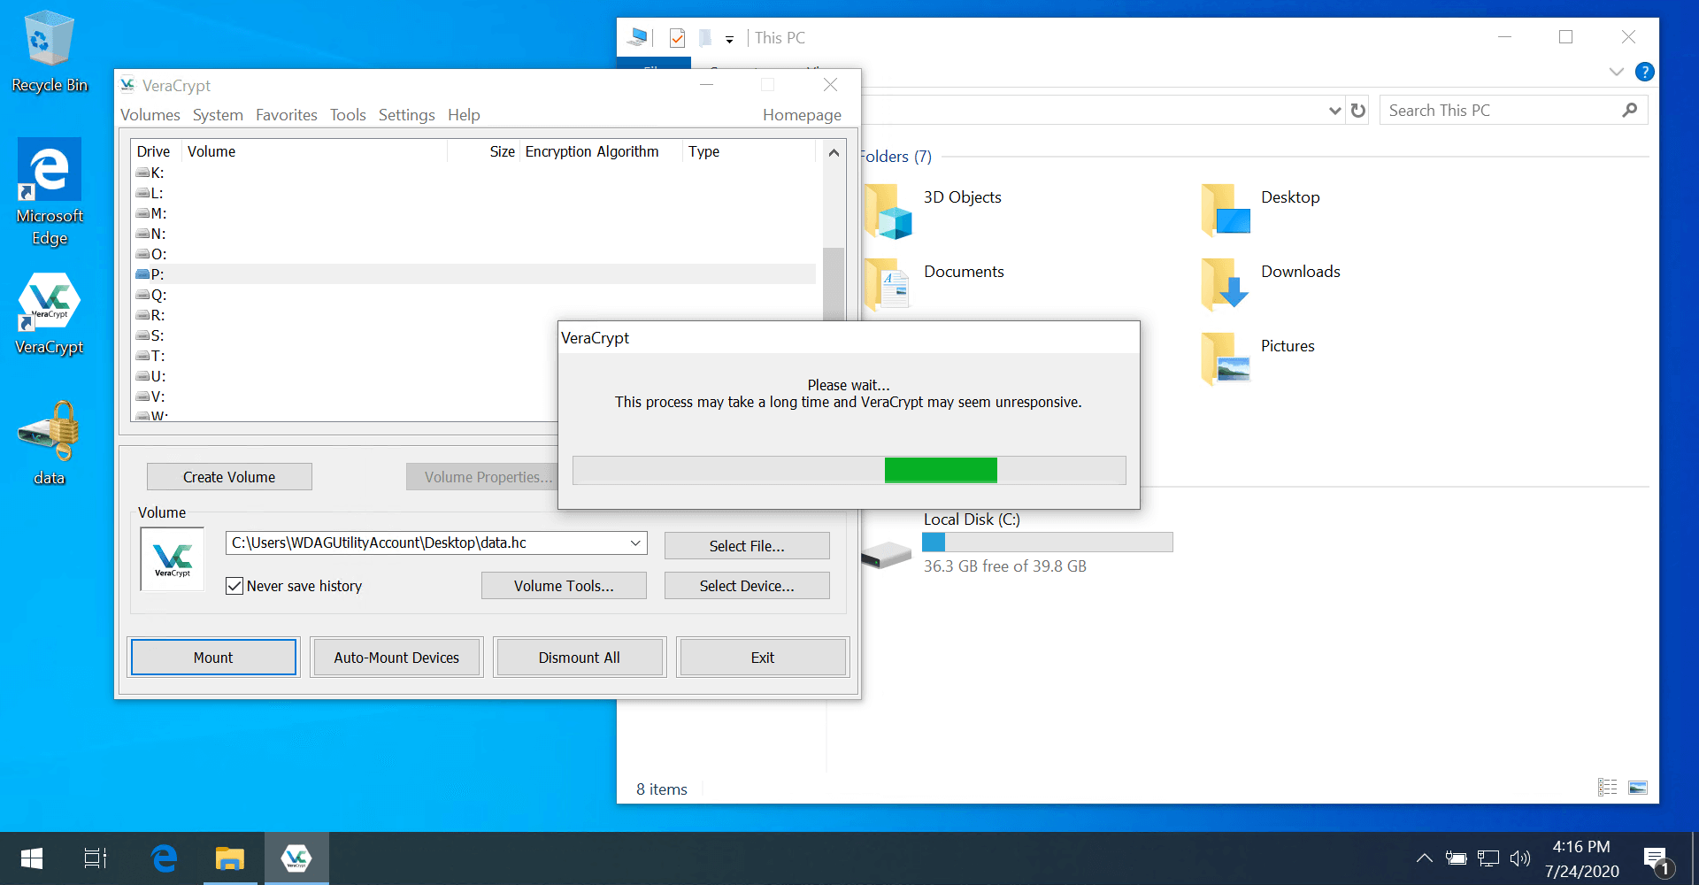
Task: Open the Volumes menu in VeraCrypt
Action: pos(150,114)
